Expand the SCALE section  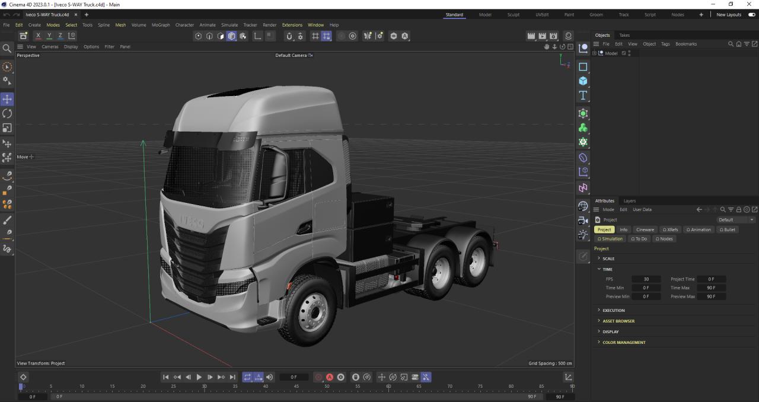608,259
